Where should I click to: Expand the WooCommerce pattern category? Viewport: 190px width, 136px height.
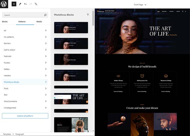tap(25, 101)
